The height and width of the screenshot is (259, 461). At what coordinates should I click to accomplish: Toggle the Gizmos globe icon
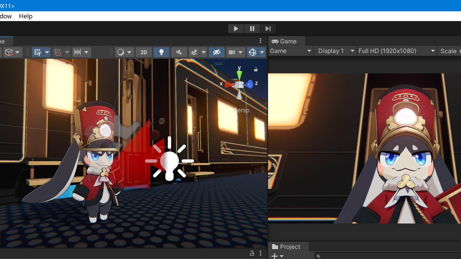252,52
